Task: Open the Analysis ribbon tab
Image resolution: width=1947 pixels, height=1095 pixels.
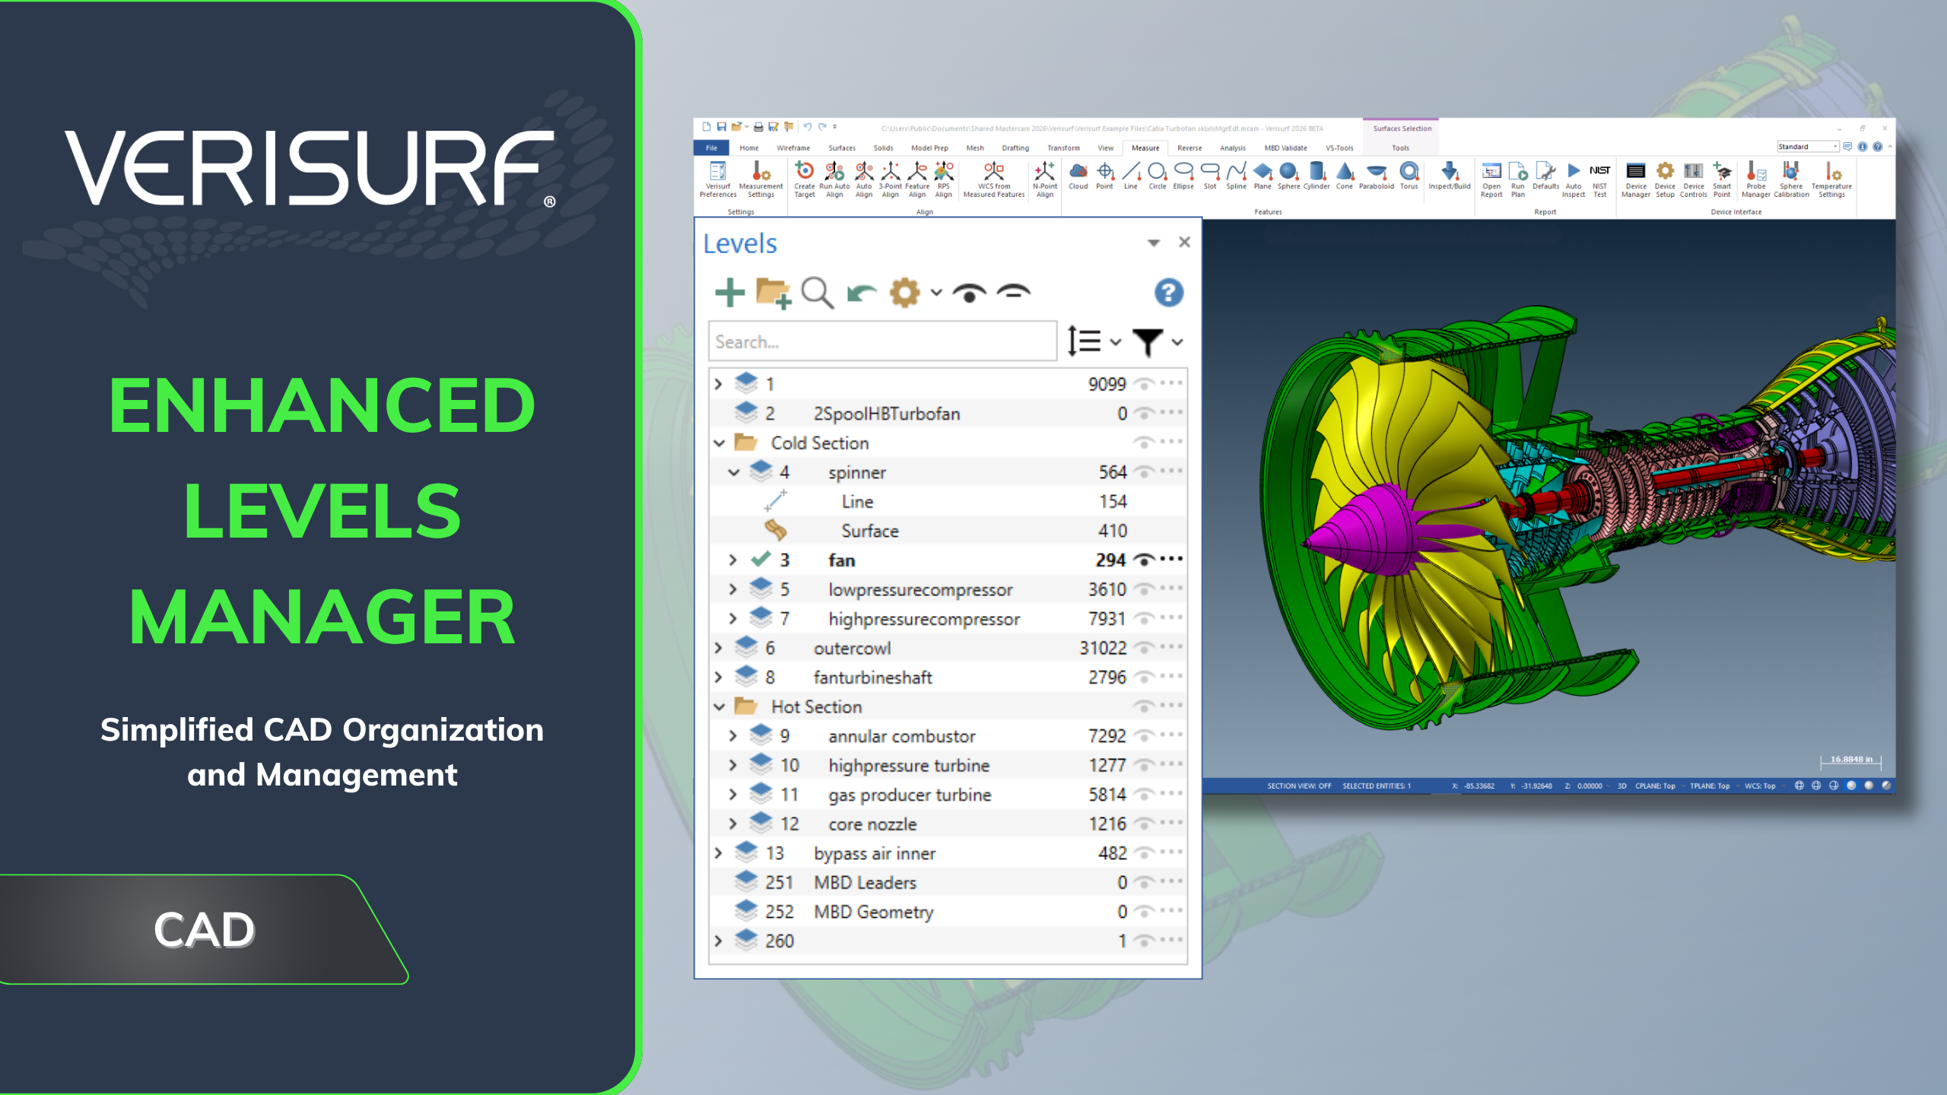Action: (1232, 148)
